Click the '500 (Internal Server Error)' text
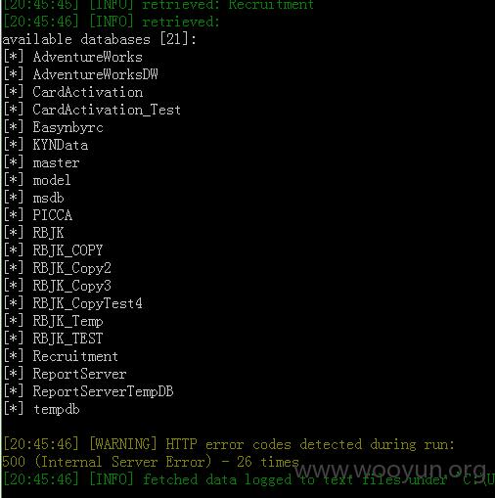The image size is (495, 498). pos(107,462)
